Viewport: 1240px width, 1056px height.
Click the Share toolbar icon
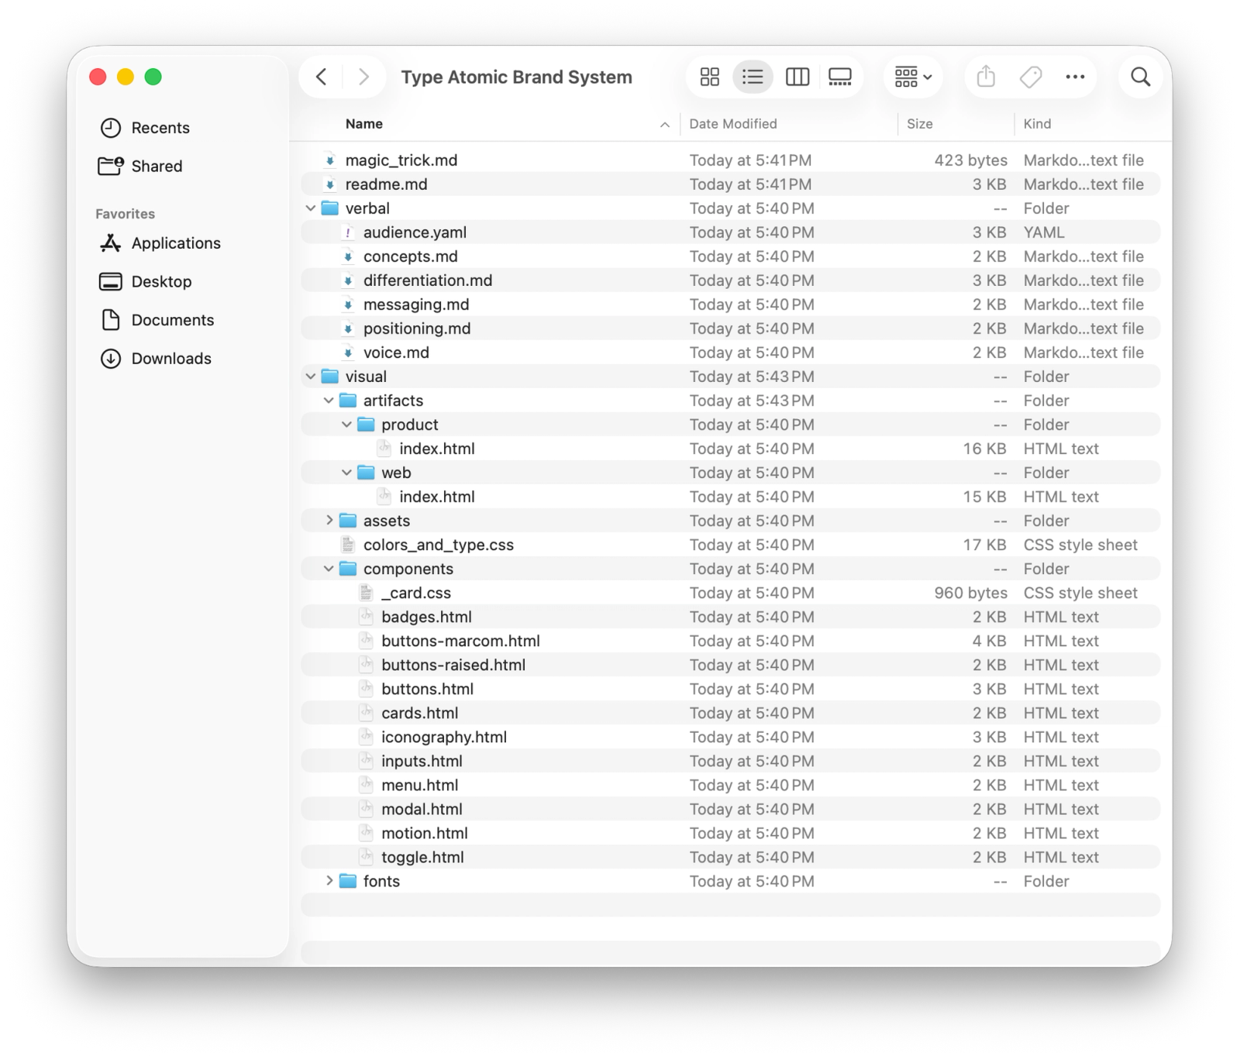[x=986, y=77]
